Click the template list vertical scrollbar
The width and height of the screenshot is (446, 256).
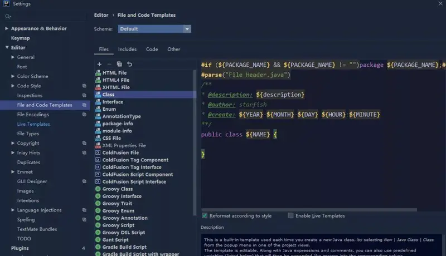[x=195, y=142]
